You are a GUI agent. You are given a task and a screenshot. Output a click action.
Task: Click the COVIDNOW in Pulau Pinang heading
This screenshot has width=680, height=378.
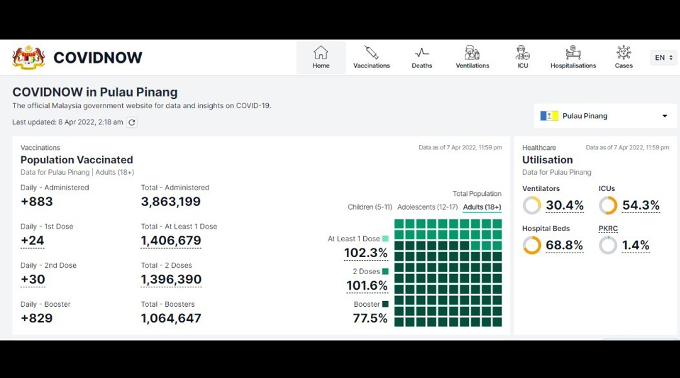tap(95, 92)
